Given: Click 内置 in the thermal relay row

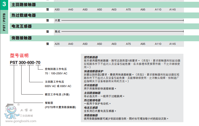Looking at the screenshot, I should coord(57,20).
